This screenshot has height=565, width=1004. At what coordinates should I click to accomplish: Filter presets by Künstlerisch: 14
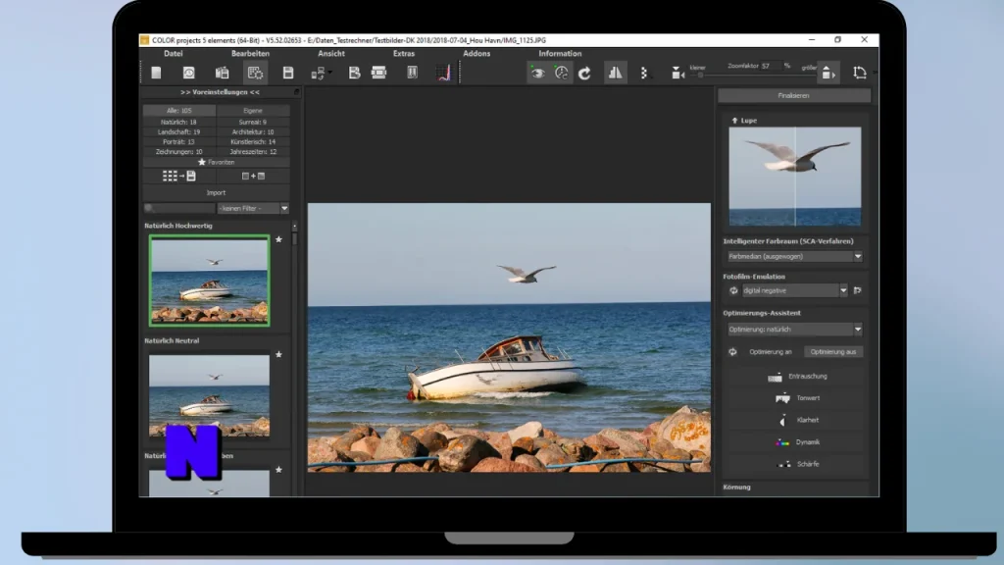pos(253,141)
